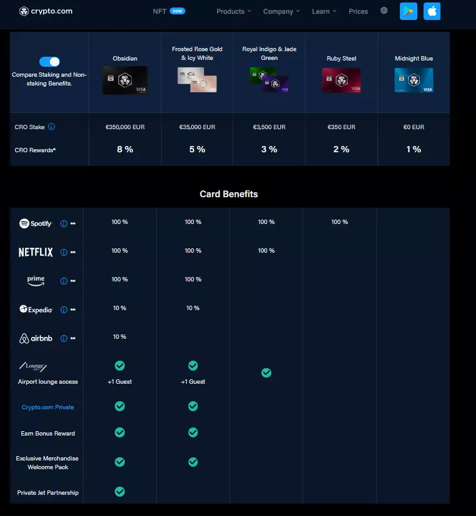Open the Google Play store button
This screenshot has height=516, width=476.
click(408, 11)
